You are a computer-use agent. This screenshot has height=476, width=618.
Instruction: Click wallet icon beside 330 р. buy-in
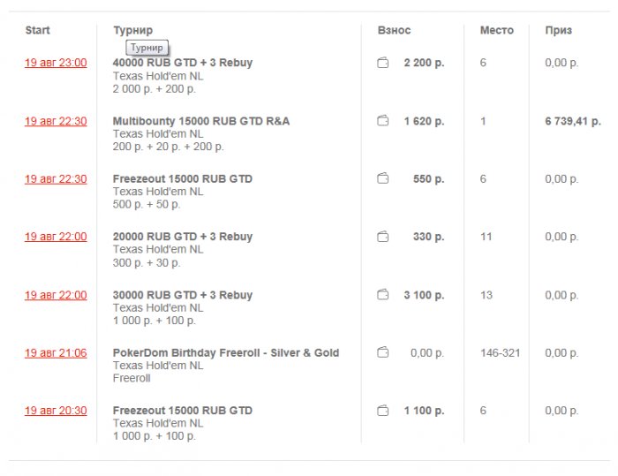click(x=383, y=237)
